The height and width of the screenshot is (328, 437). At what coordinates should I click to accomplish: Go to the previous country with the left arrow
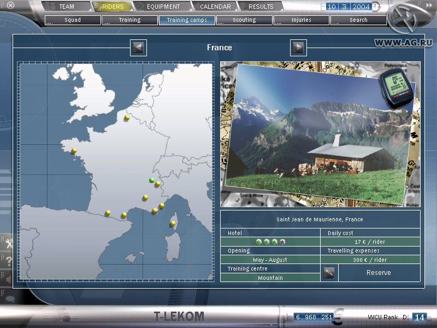(138, 48)
